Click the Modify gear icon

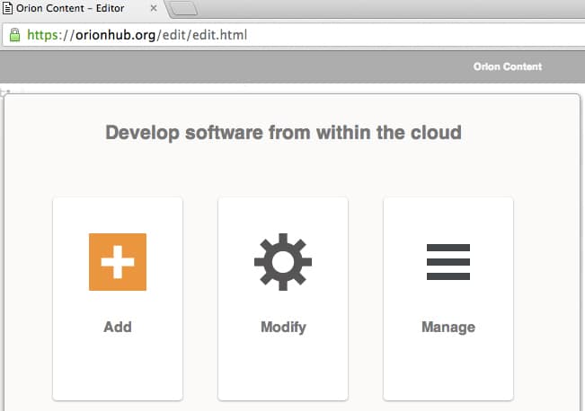[283, 261]
